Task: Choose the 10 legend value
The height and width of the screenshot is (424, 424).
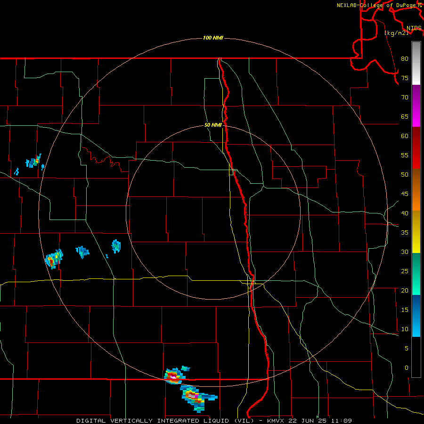Action: pos(405,329)
